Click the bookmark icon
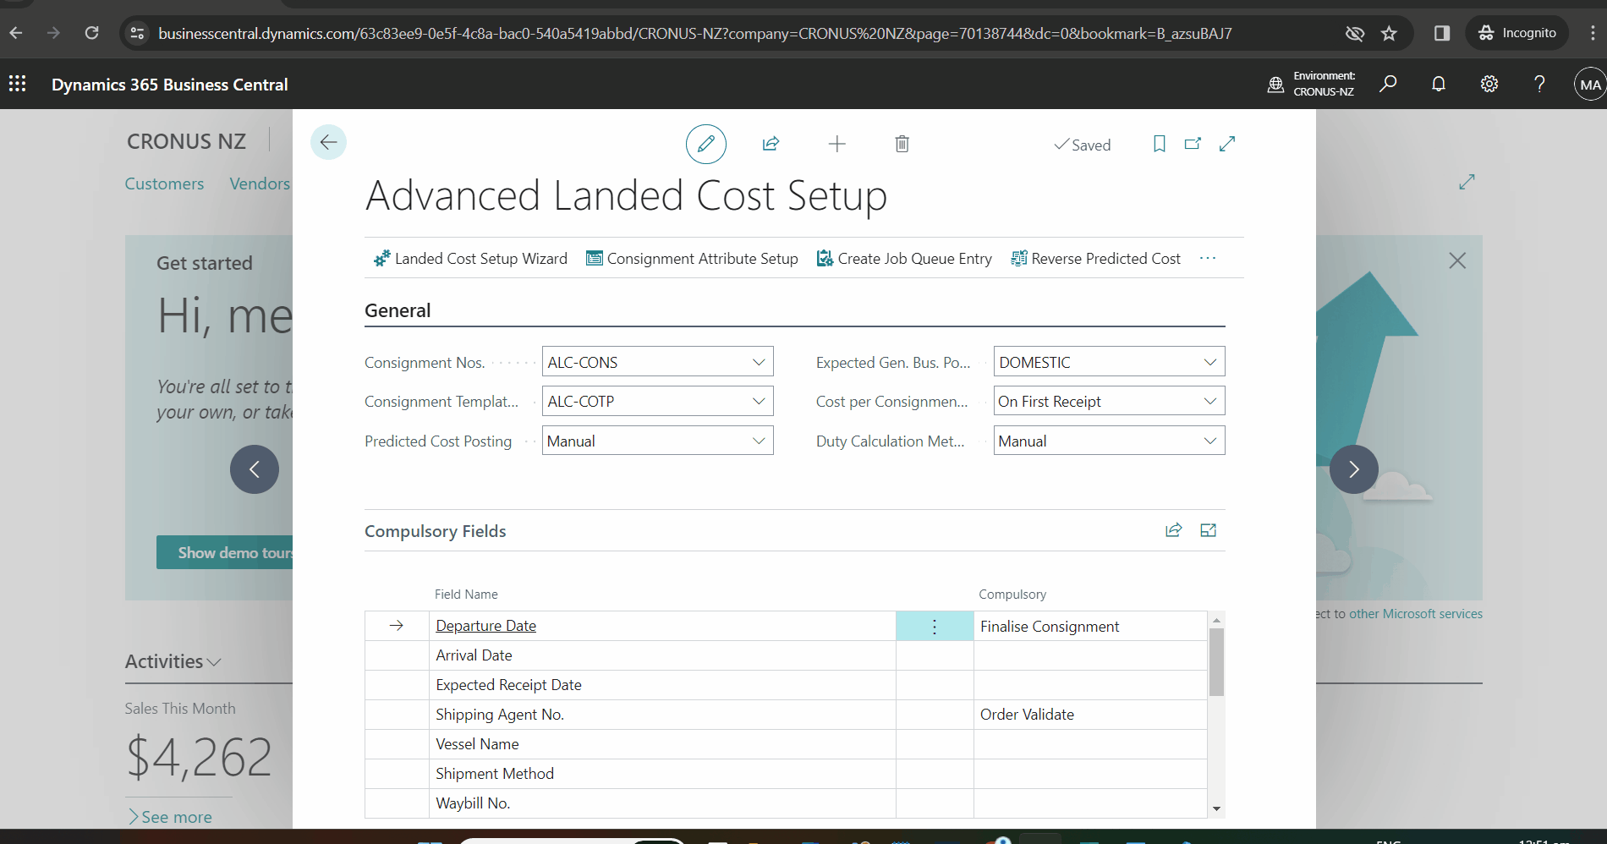 pyautogui.click(x=1160, y=144)
